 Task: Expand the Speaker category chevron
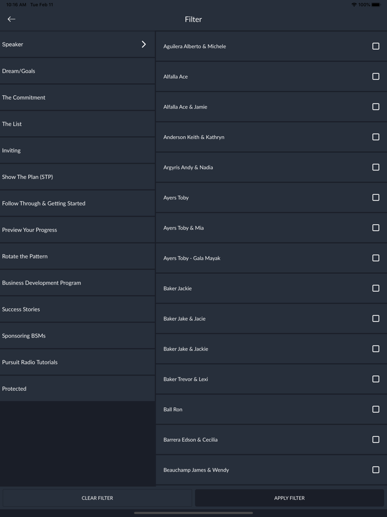pos(144,44)
